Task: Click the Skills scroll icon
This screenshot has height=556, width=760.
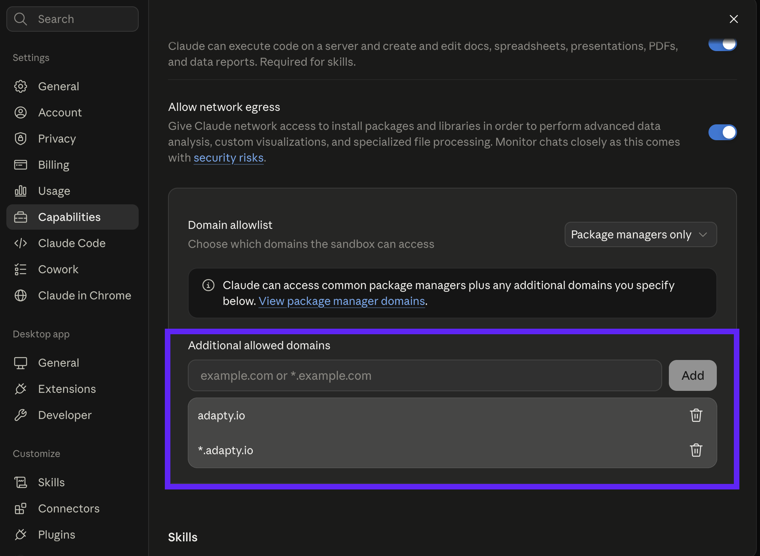Action: click(21, 482)
